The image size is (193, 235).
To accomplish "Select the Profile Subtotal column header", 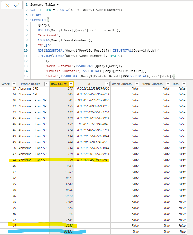I will 152,84.
